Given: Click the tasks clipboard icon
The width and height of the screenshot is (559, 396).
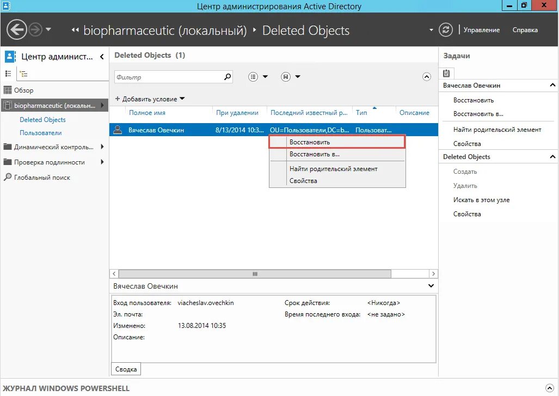Looking at the screenshot, I should point(446,73).
